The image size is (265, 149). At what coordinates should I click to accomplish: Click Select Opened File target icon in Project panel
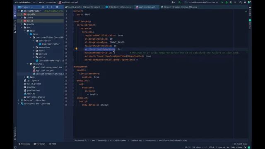(x=43, y=7)
